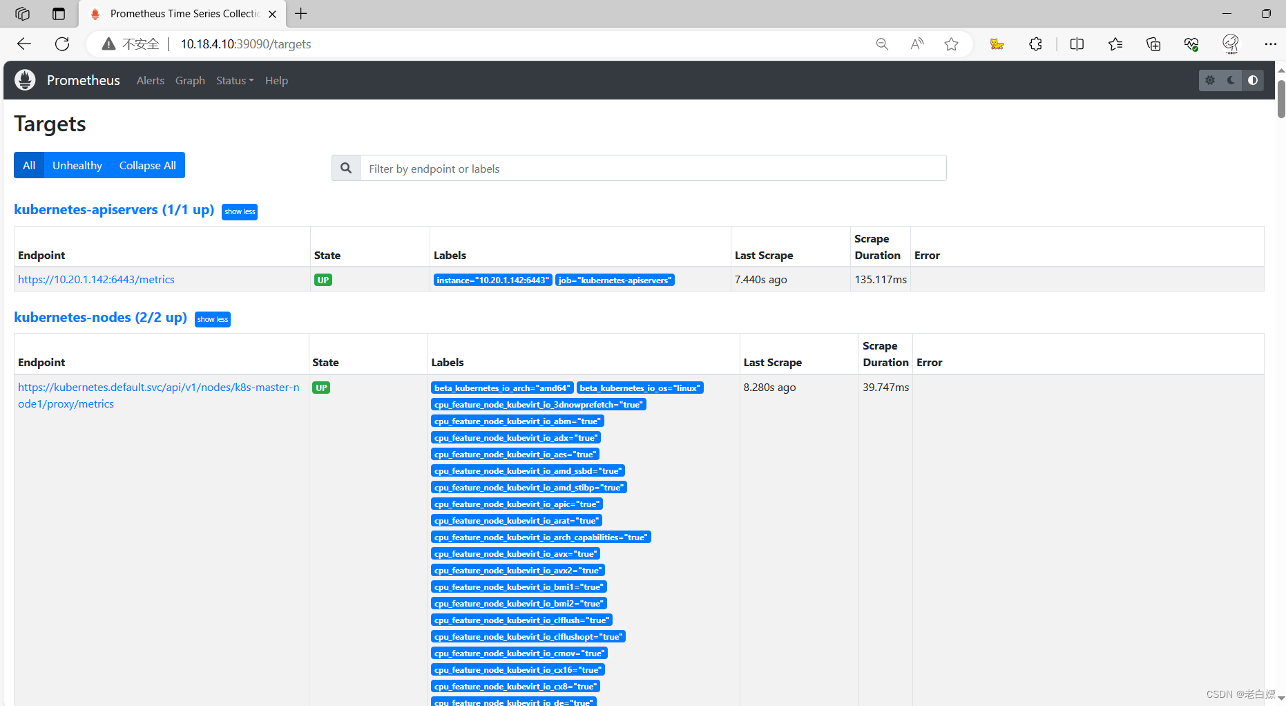Activate the read aloud icon
Image resolution: width=1286 pixels, height=706 pixels.
pos(917,44)
